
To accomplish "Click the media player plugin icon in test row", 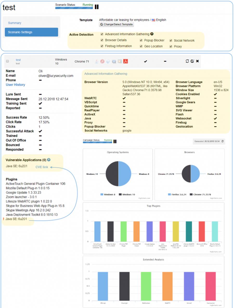I will pyautogui.click(x=120, y=61).
